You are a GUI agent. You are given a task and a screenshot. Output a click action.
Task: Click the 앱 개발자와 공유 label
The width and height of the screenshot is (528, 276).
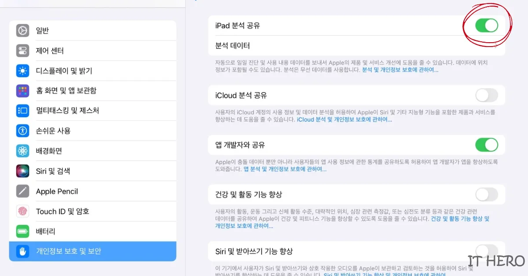(x=240, y=145)
